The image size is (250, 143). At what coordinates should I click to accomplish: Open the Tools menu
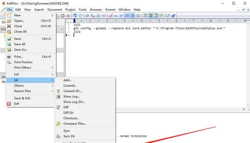click(x=83, y=10)
